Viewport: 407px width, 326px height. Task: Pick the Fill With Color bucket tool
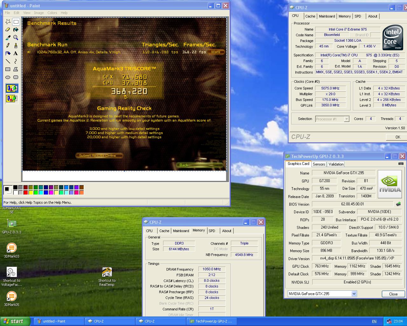tap(16, 30)
